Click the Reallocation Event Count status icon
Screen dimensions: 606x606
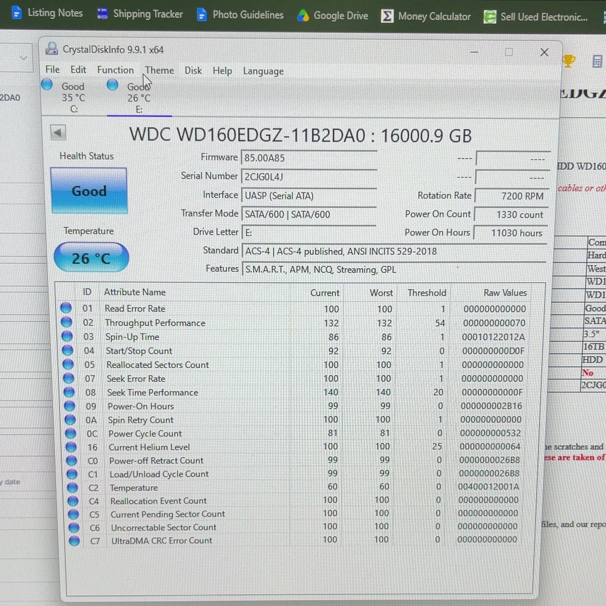point(73,500)
